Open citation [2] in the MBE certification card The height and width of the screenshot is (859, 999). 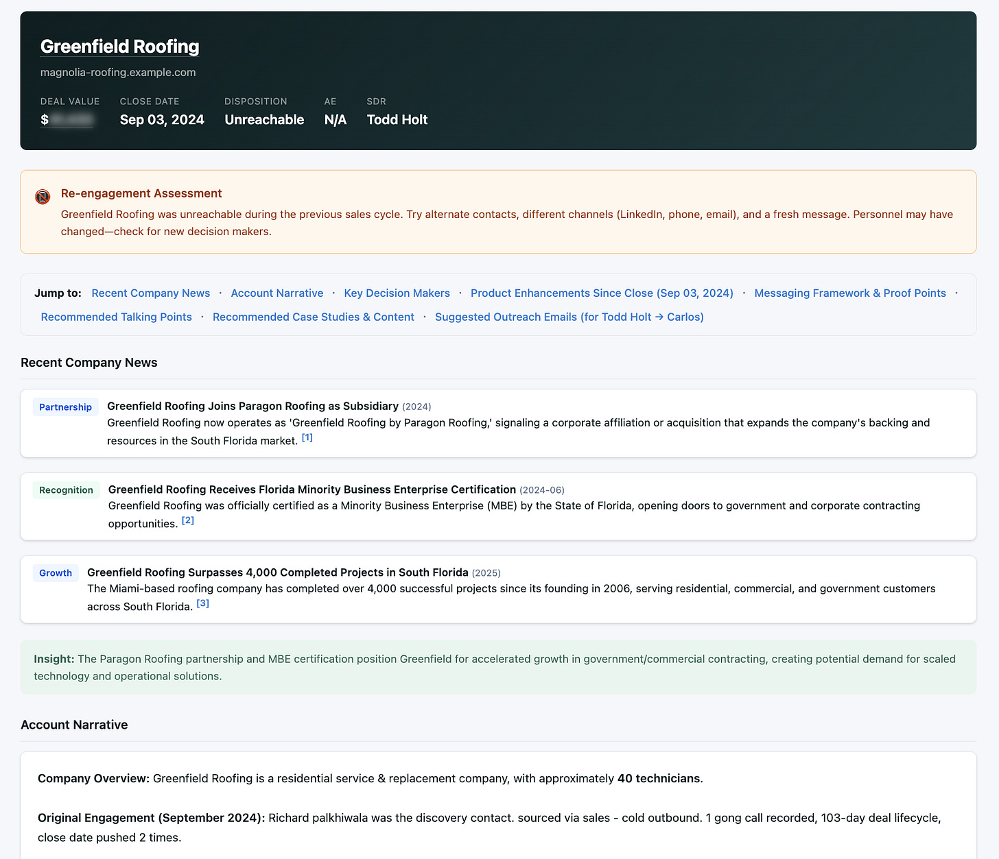click(188, 520)
